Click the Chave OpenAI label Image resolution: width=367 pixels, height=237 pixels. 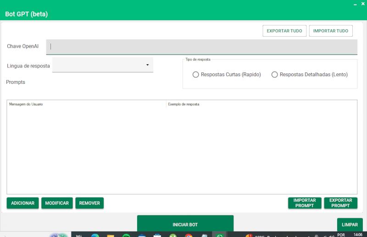[x=22, y=46]
